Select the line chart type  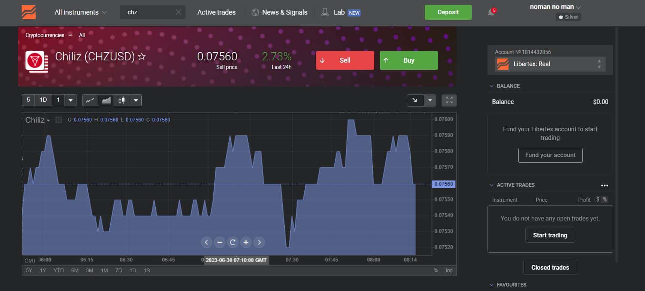pyautogui.click(x=90, y=100)
